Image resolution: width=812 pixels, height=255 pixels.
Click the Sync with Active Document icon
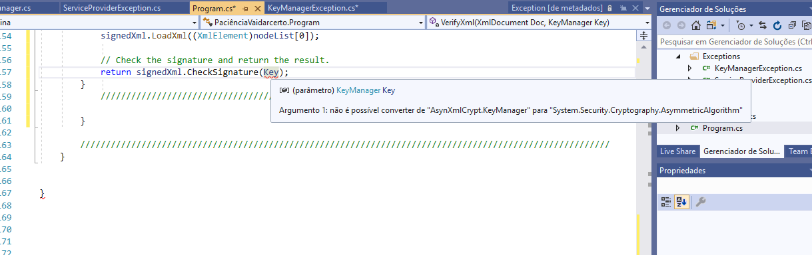[763, 26]
